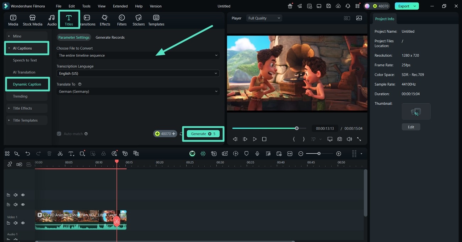462x242 pixels.
Task: Open the File menu
Action: [59, 6]
